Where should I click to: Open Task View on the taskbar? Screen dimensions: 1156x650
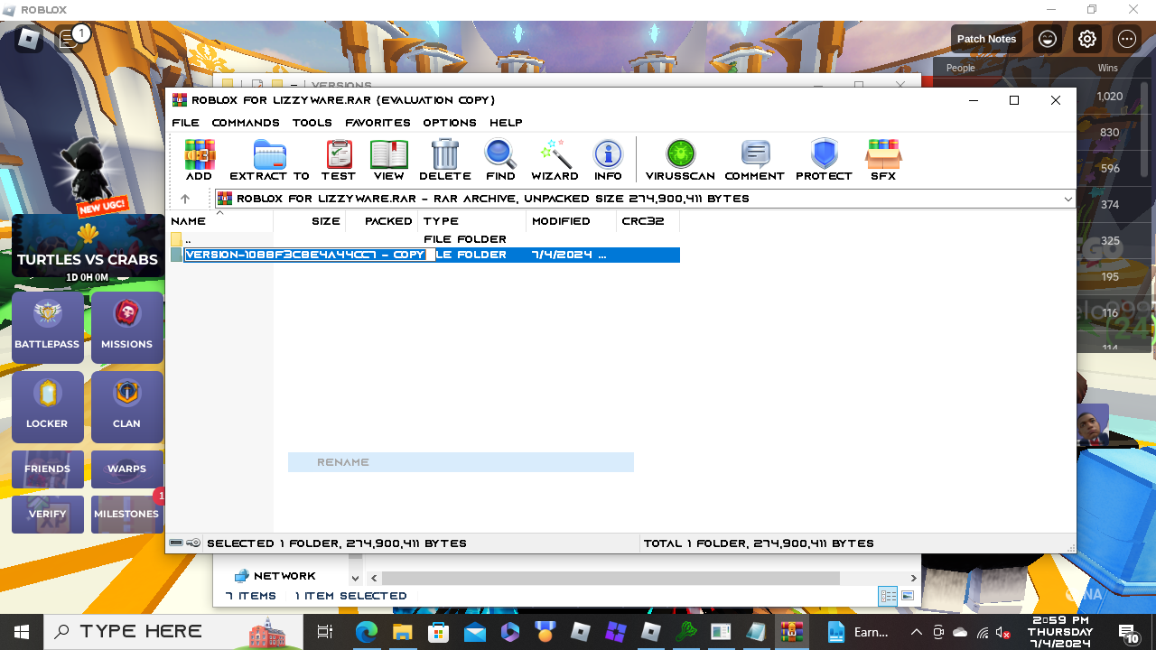click(x=325, y=632)
